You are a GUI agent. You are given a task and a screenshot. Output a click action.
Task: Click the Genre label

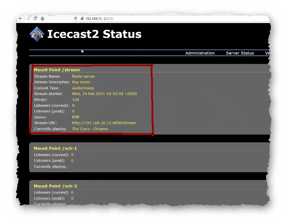pyautogui.click(x=40, y=117)
